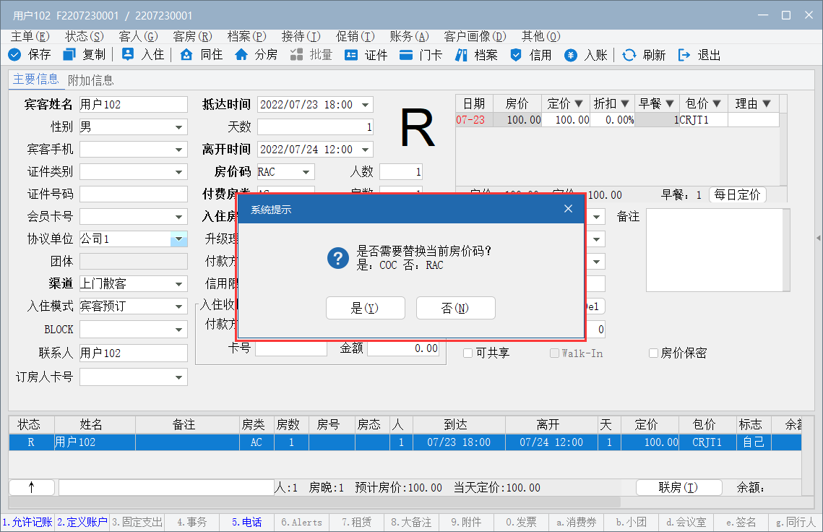Click the 天数 input field
The width and height of the screenshot is (823, 532).
point(316,127)
